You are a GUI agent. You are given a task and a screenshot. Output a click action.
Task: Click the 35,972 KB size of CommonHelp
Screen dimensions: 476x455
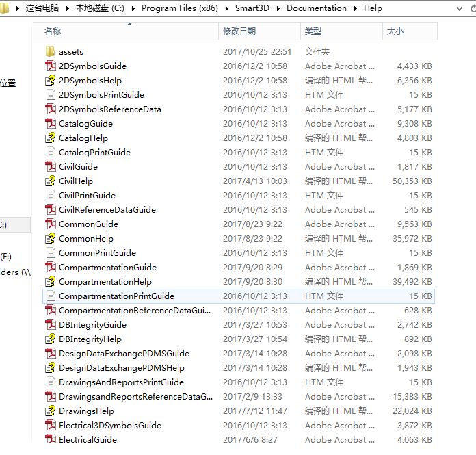click(412, 238)
